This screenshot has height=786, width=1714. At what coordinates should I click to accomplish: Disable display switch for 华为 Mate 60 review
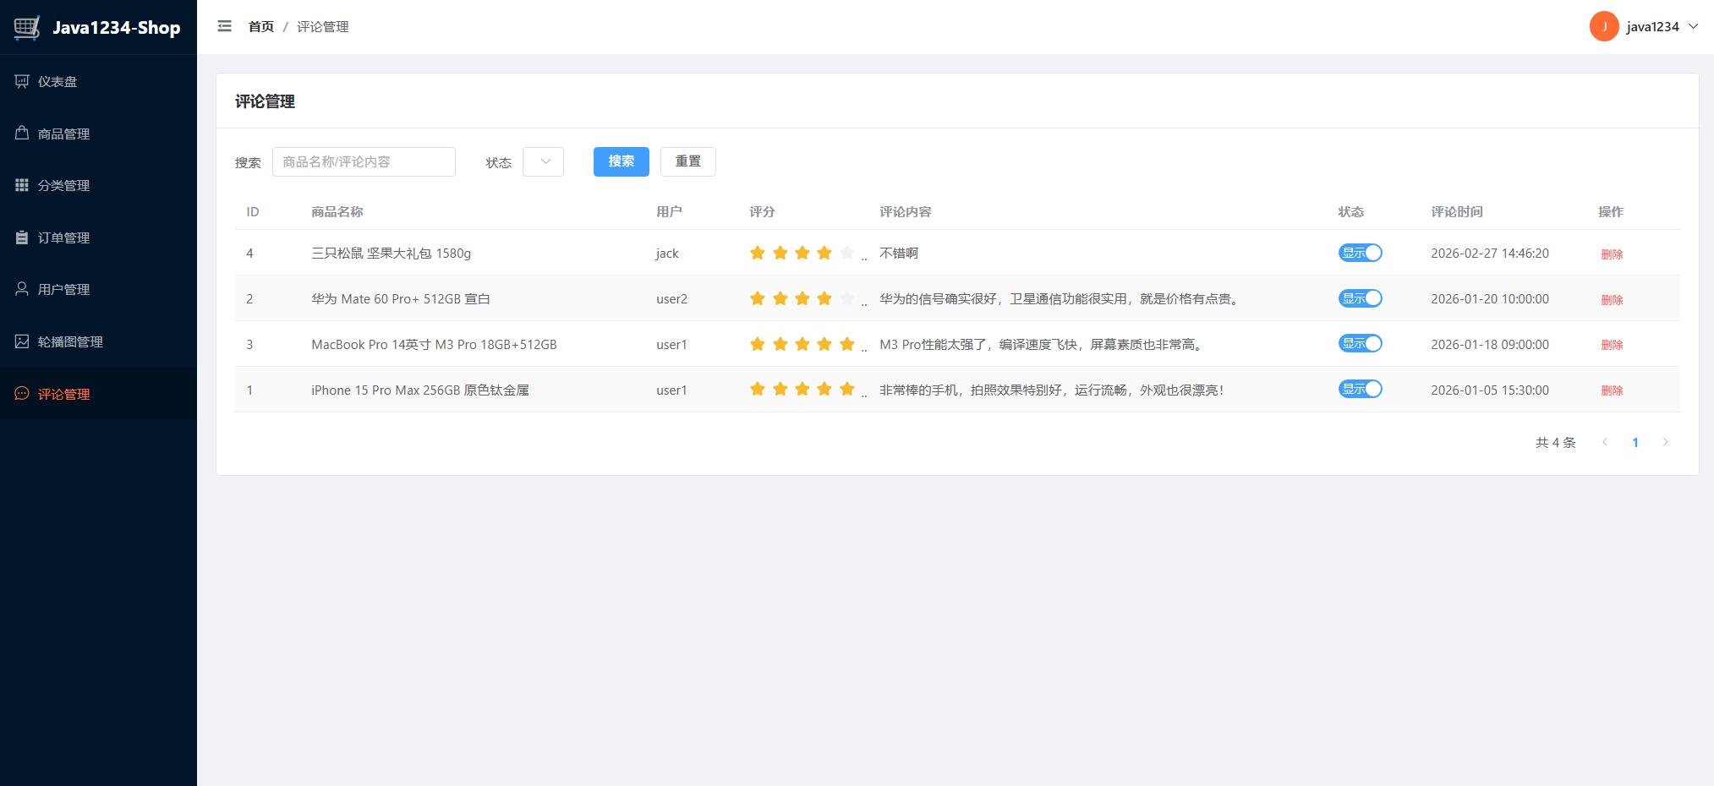click(1360, 298)
